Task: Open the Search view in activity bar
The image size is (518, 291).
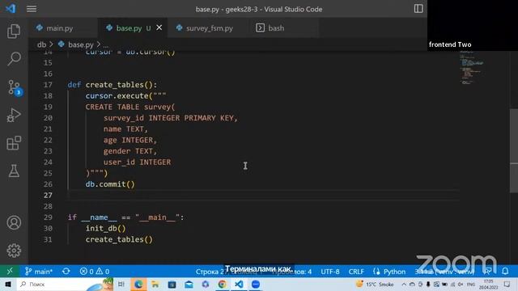Action: tap(14, 59)
